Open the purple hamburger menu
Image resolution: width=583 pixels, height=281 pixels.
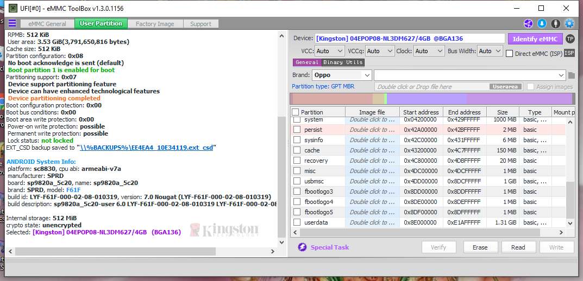[11, 23]
